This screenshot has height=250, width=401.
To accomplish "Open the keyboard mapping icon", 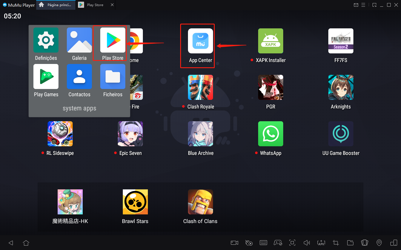I will (263, 243).
